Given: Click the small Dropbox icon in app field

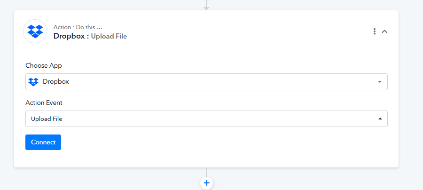Looking at the screenshot, I should coord(33,82).
